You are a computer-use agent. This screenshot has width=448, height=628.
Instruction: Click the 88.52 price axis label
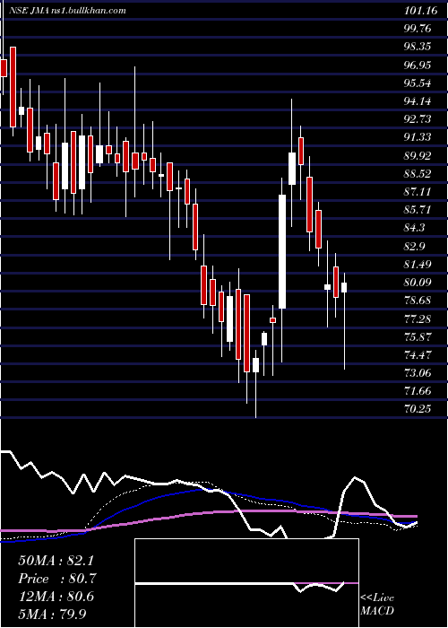point(418,174)
